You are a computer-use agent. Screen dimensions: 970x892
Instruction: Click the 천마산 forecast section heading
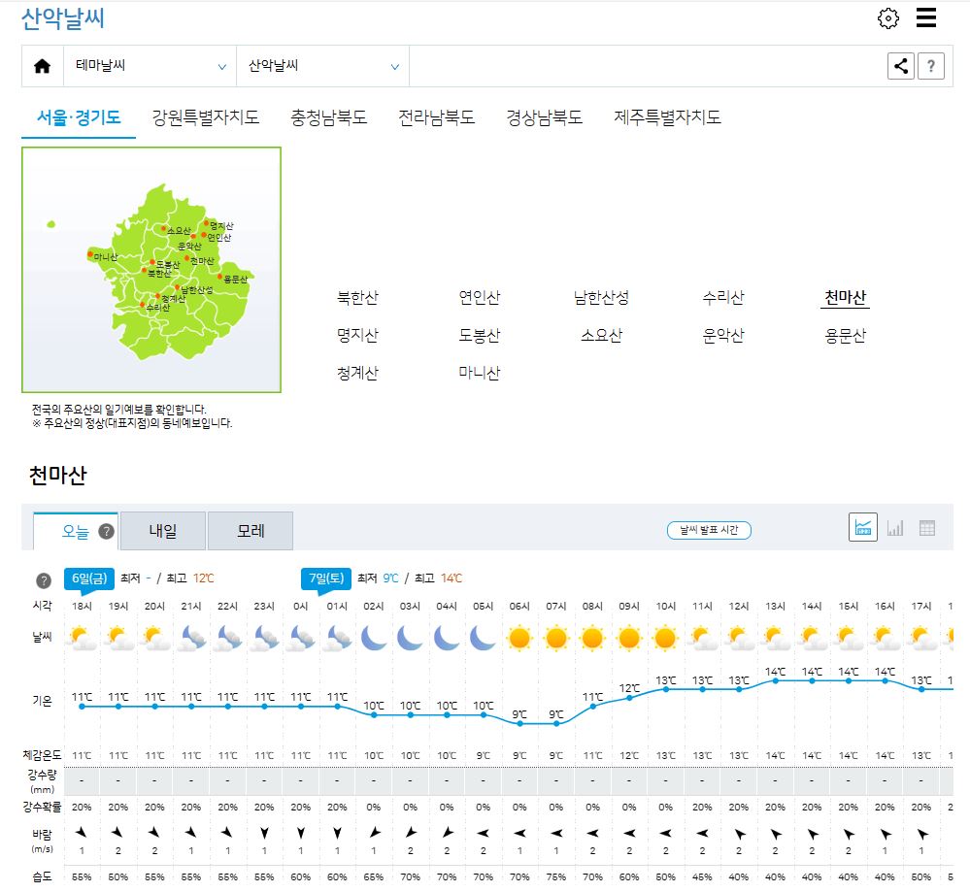(58, 475)
